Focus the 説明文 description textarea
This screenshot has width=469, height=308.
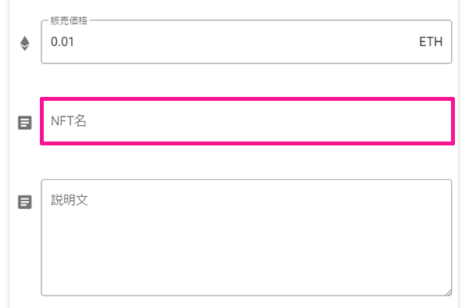tap(246, 238)
